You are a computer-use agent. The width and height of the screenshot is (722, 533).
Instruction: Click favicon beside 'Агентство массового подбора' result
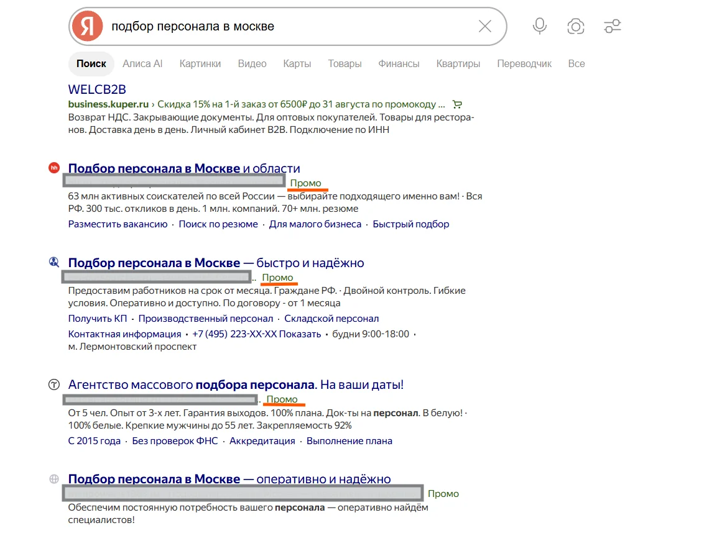pyautogui.click(x=54, y=385)
